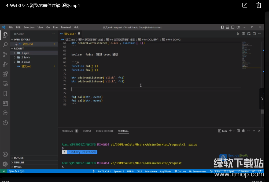
Task: Toggle the bottom panel layout button
Action: [227, 27]
